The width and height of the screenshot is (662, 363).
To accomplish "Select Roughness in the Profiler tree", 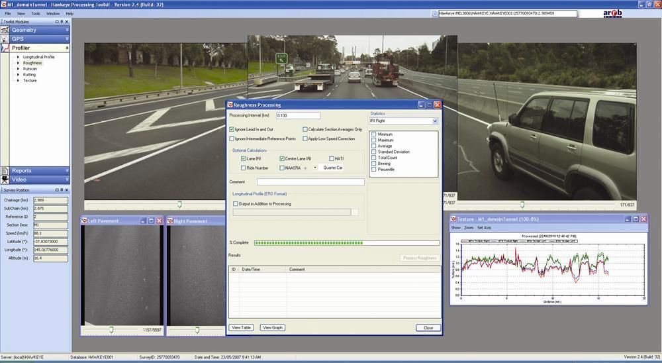I will click(x=32, y=63).
